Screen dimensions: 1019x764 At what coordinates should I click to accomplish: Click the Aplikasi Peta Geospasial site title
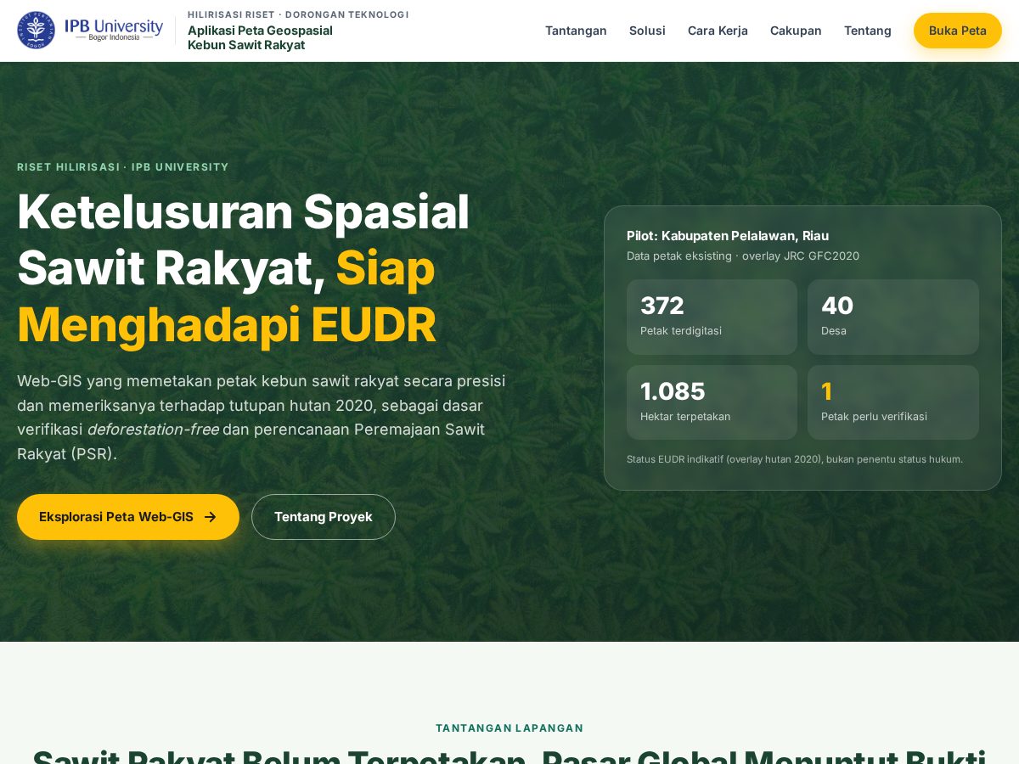point(260,37)
